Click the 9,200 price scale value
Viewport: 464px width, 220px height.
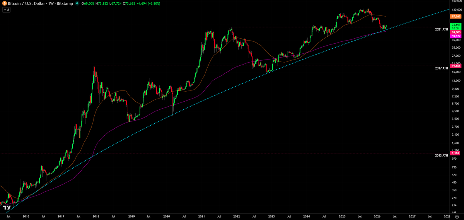point(456,89)
